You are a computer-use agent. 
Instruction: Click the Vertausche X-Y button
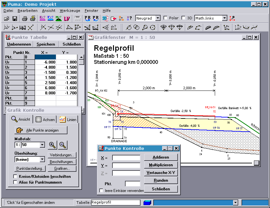click(x=161, y=172)
